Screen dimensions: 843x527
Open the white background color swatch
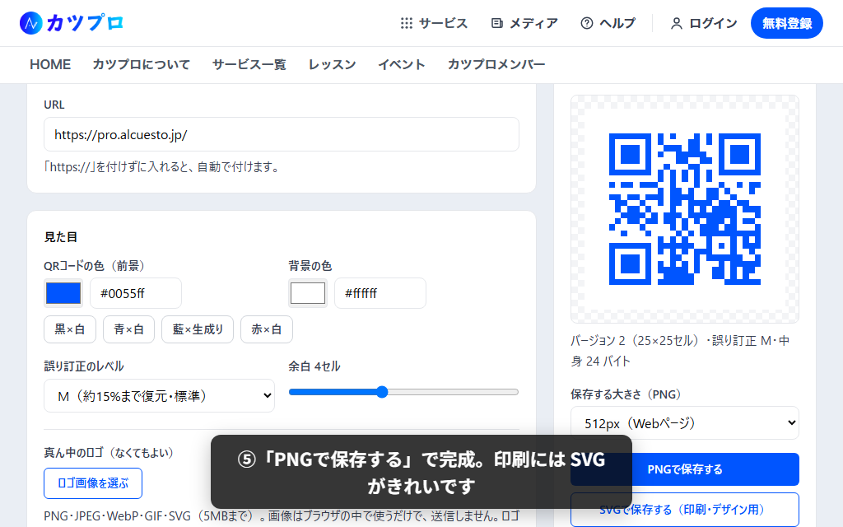pyautogui.click(x=308, y=293)
